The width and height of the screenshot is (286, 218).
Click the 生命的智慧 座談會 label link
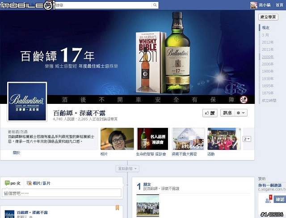151,154
